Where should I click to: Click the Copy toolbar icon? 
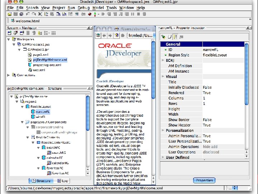46,14
